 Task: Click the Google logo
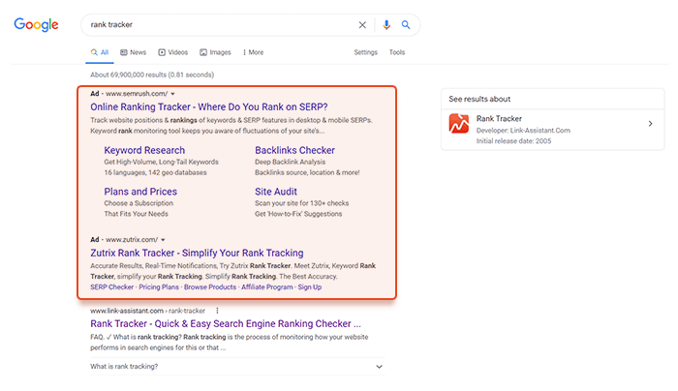37,24
